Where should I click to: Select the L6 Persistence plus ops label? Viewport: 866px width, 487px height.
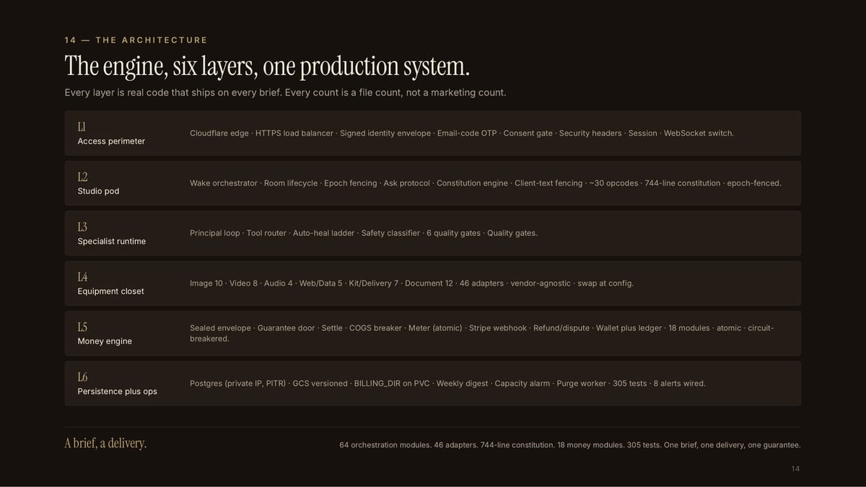pyautogui.click(x=117, y=383)
